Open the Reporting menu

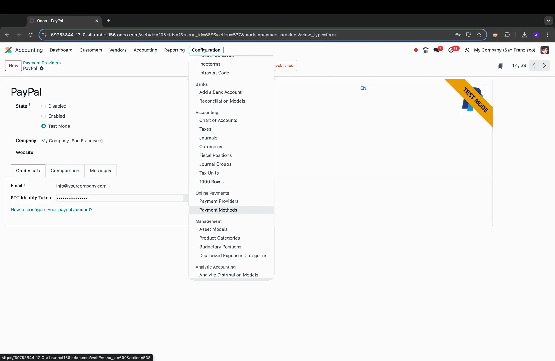click(174, 50)
